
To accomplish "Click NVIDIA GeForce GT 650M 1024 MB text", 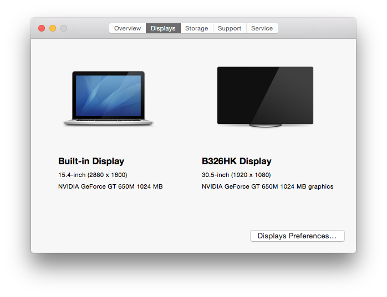I will [x=110, y=186].
